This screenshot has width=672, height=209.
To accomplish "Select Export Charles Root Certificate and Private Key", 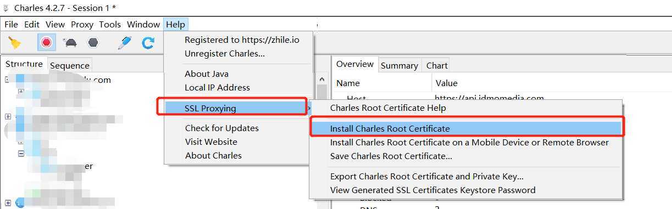I will coord(426,177).
